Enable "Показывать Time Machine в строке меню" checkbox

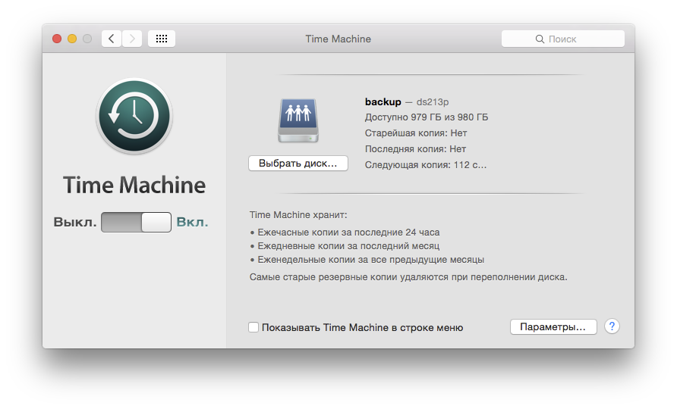click(253, 327)
